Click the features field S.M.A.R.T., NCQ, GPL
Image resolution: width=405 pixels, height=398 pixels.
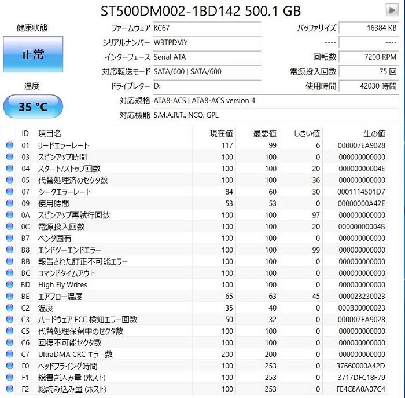[x=275, y=115]
